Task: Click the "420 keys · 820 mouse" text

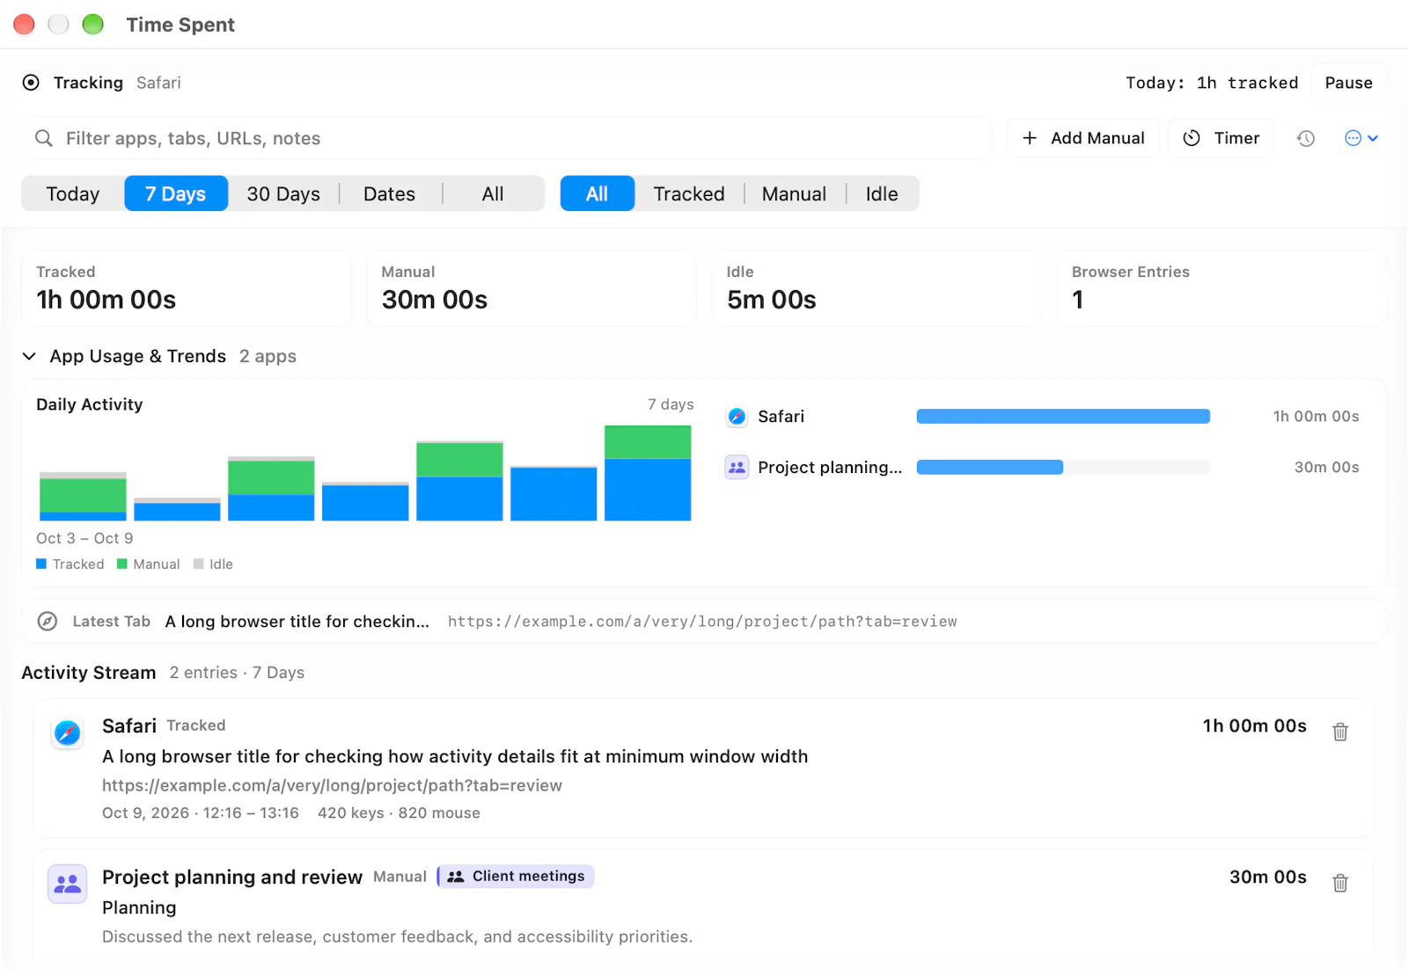Action: pos(399,813)
